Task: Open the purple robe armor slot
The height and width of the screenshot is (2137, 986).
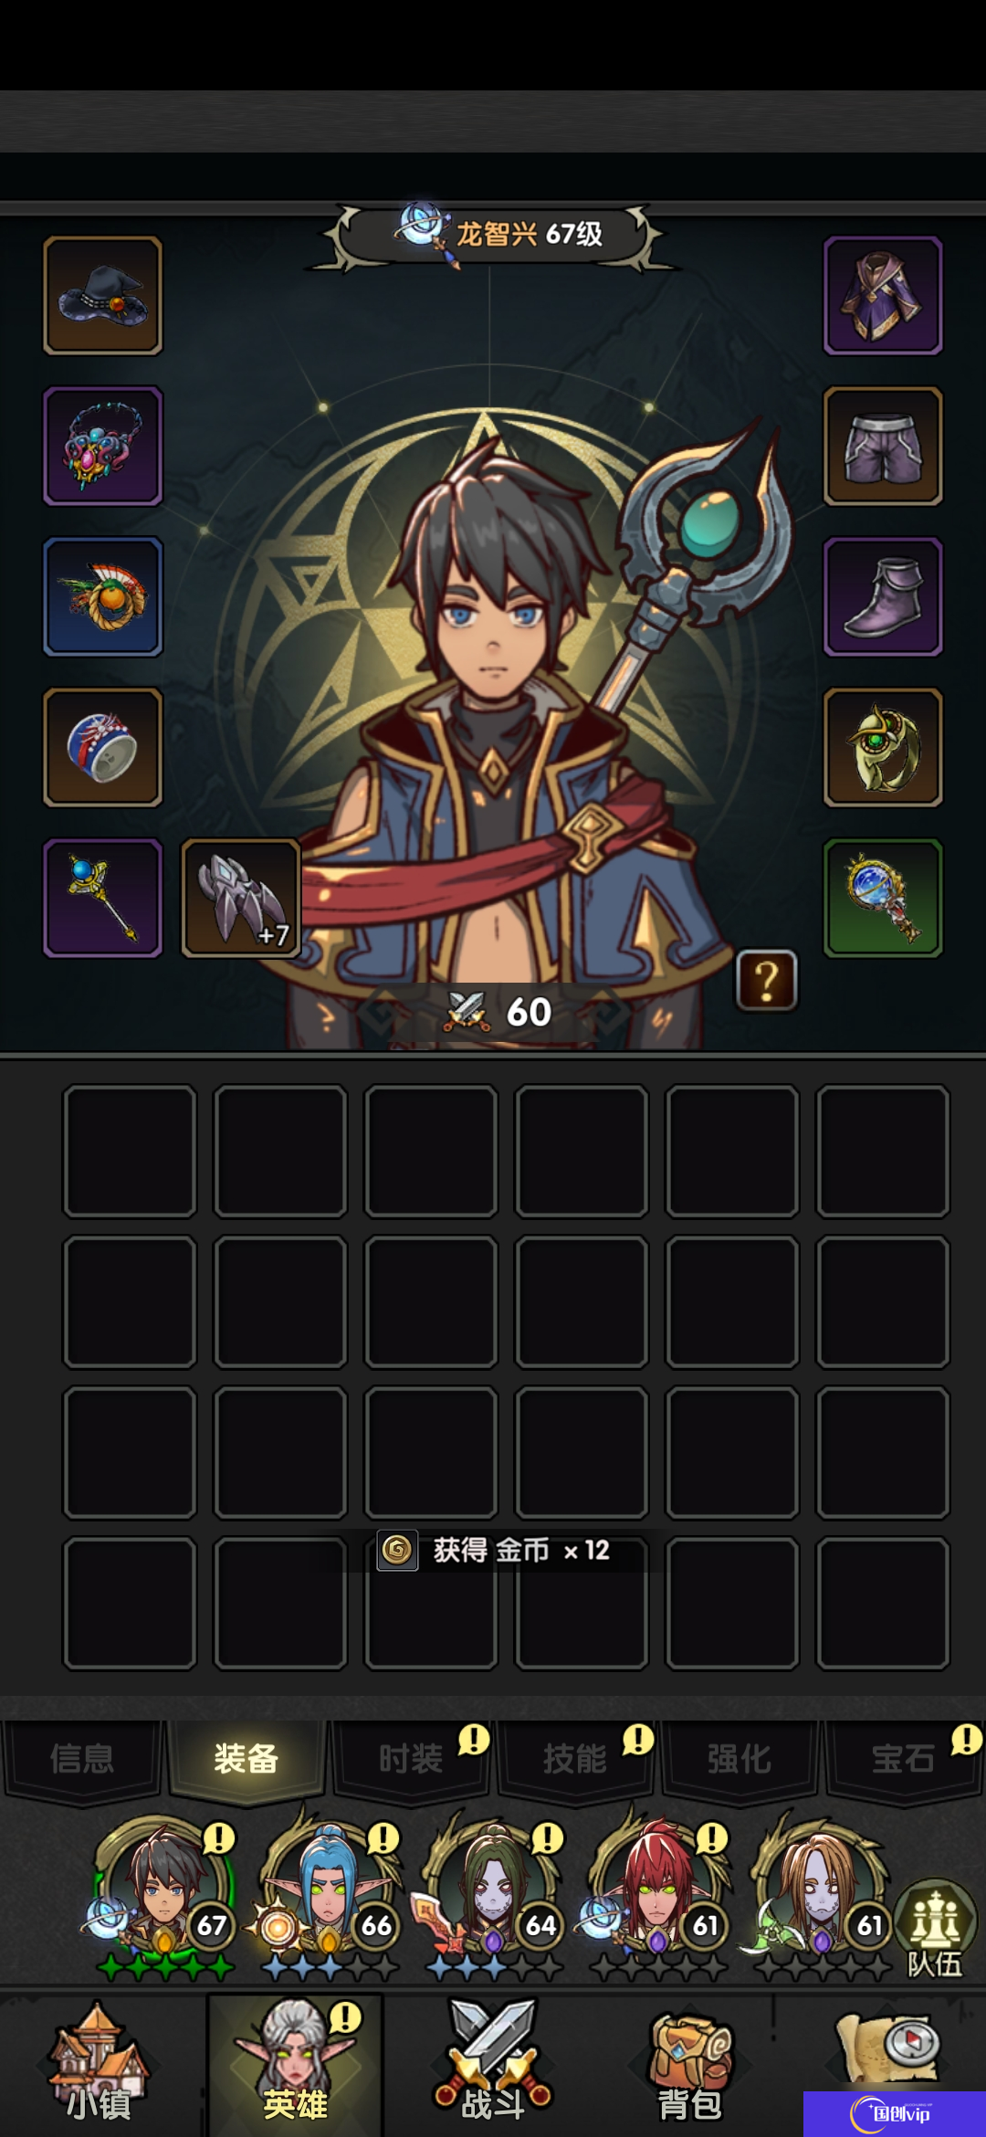Action: tap(883, 295)
